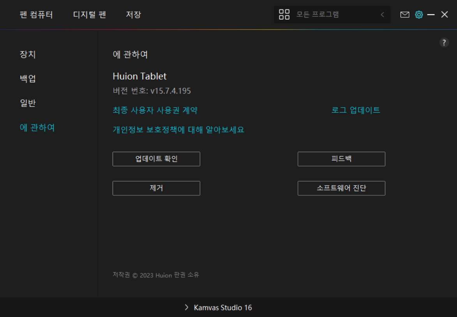Open the 최종 사용자 사용권 계약 link
The height and width of the screenshot is (317, 457).
coord(155,110)
